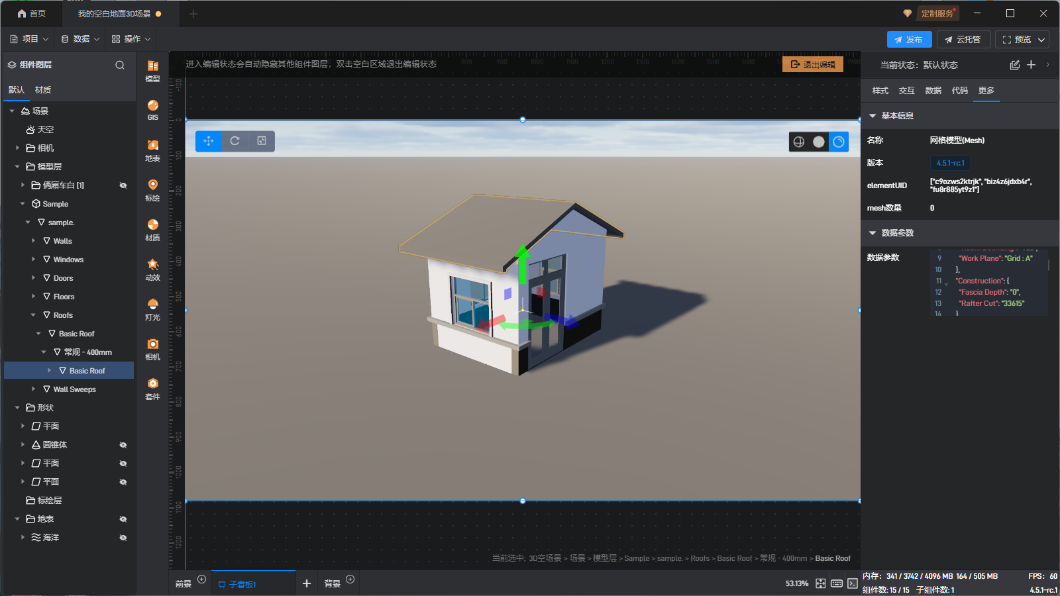
Task: Click the edit state icon beside 默认状态
Action: [x=1014, y=65]
